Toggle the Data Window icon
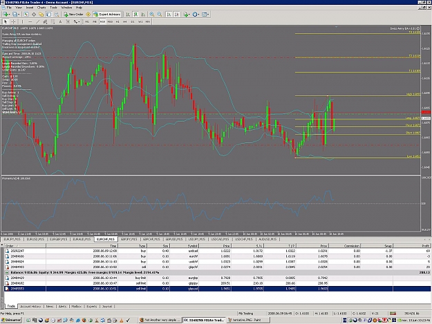 point(34,15)
